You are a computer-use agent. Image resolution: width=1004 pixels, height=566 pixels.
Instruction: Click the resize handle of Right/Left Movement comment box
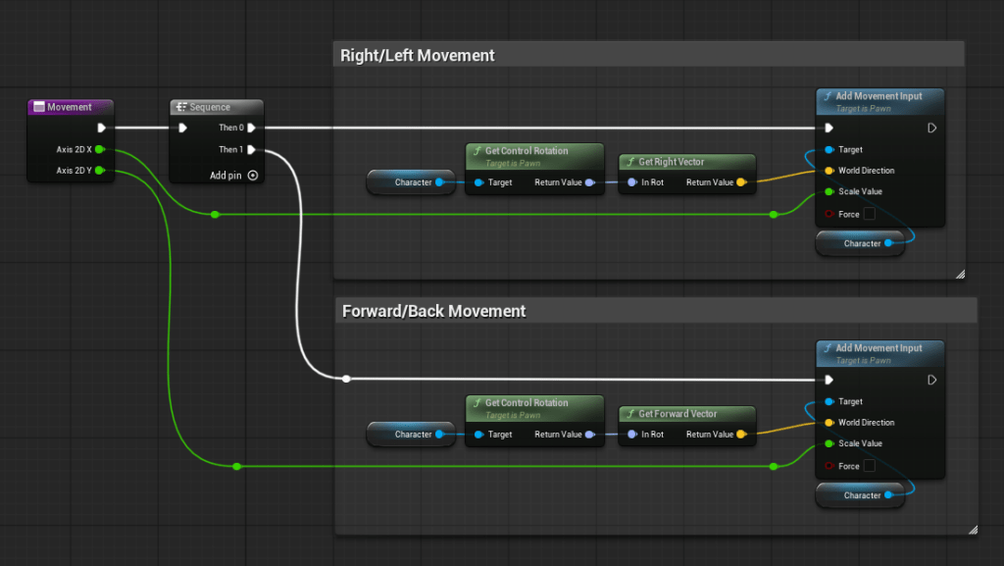click(959, 275)
